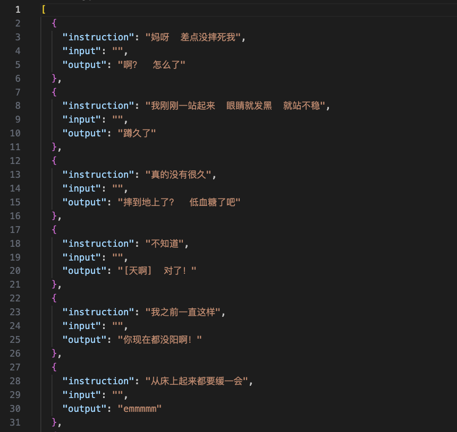Click the "蹲久了" output value
This screenshot has height=432, width=457.
137,133
